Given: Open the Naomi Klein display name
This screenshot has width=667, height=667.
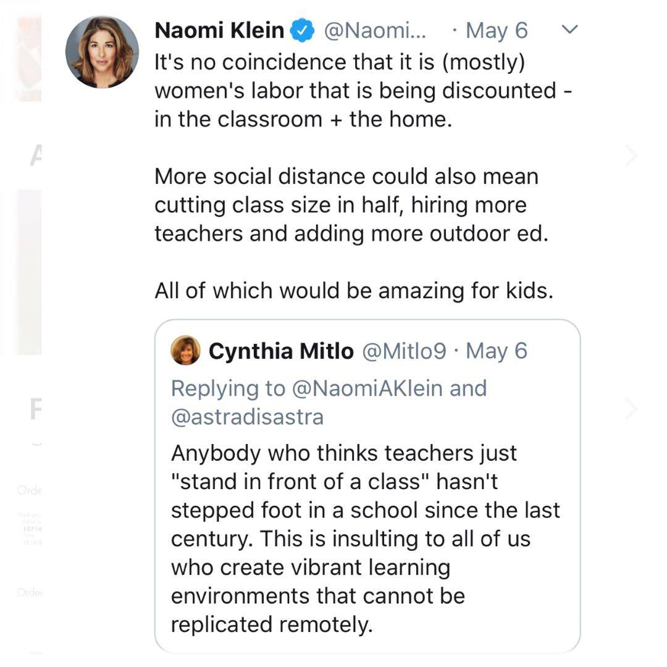Looking at the screenshot, I should [x=219, y=30].
